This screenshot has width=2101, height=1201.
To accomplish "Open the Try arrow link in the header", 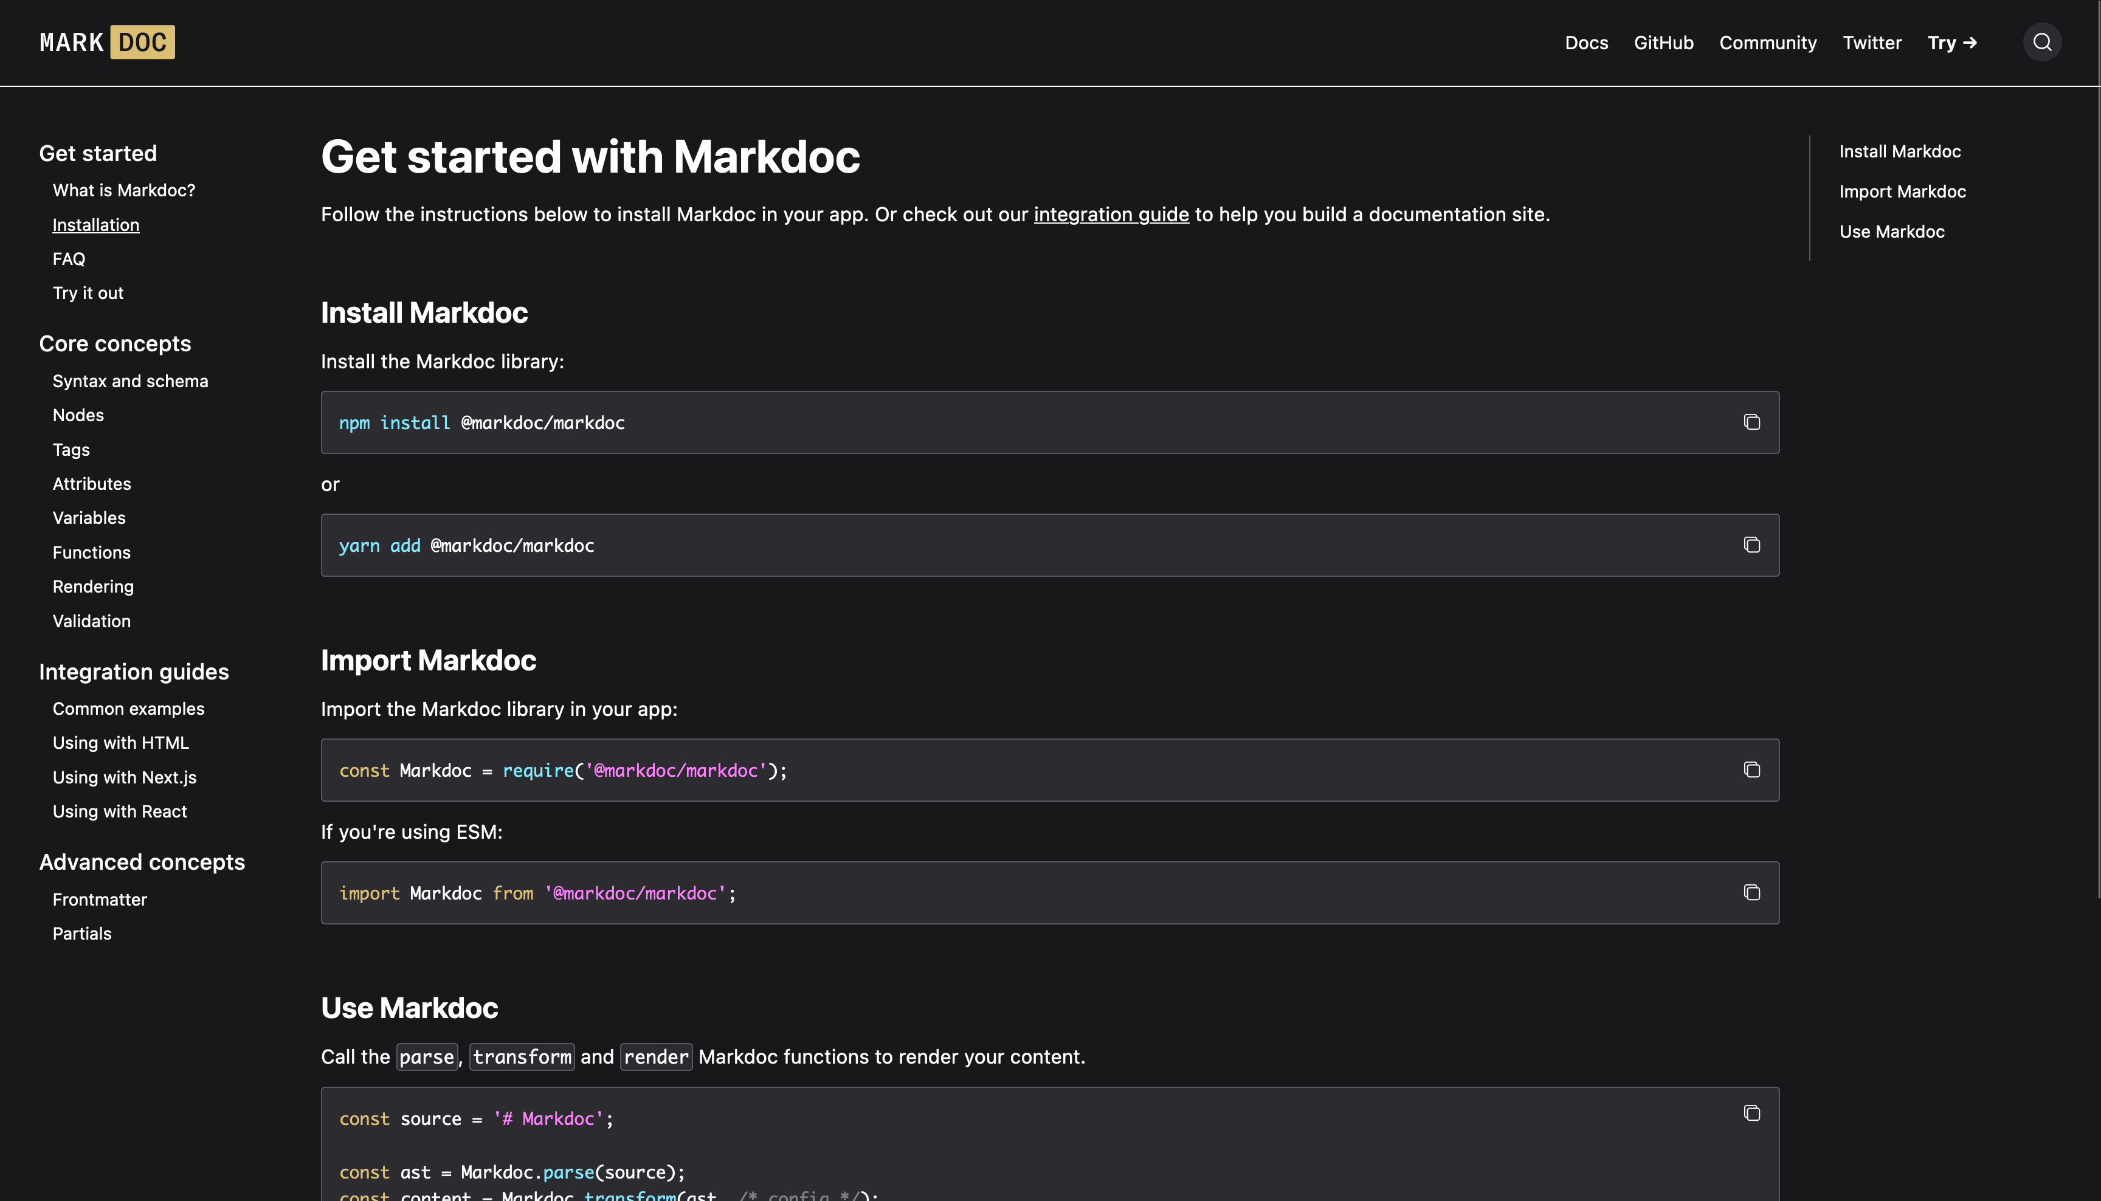I will point(1951,43).
